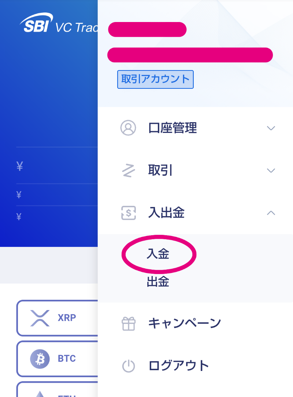This screenshot has height=397, width=293.
Task: Click the gift icon beside キャンペーン
Action: 128,323
